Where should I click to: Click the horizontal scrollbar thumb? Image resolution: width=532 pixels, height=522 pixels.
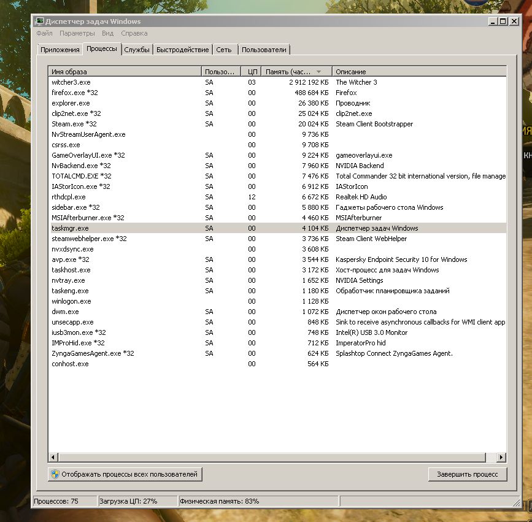(x=272, y=457)
